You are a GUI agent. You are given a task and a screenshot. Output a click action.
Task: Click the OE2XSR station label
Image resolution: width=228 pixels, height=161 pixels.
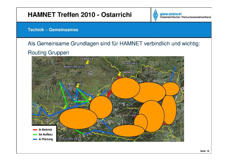pos(103,123)
